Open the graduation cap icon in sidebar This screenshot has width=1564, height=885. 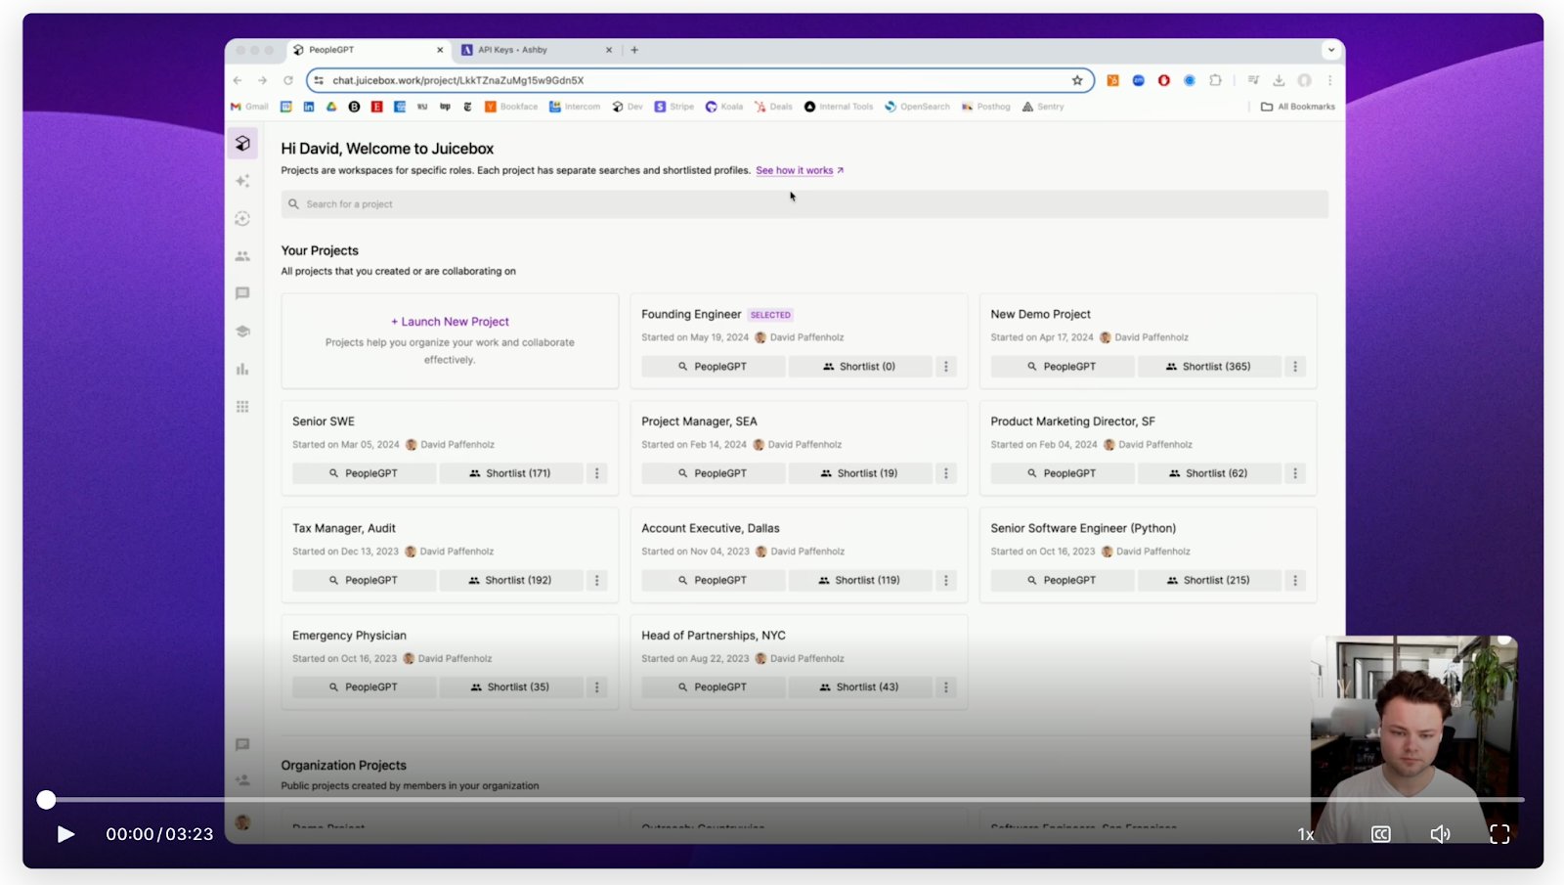pyautogui.click(x=242, y=332)
